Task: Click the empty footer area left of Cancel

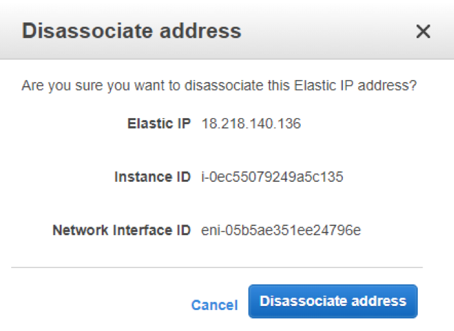Action: (99, 302)
